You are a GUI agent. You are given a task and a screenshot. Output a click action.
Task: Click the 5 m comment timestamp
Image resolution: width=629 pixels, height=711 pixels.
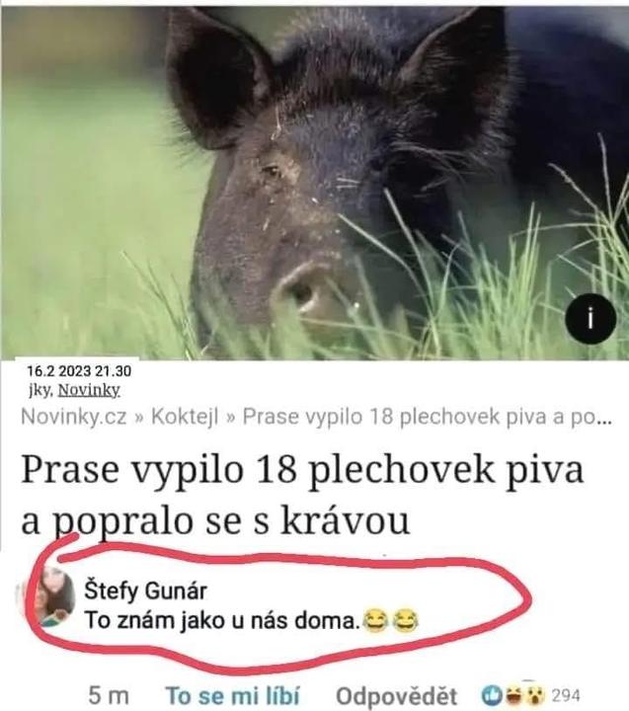point(109,696)
